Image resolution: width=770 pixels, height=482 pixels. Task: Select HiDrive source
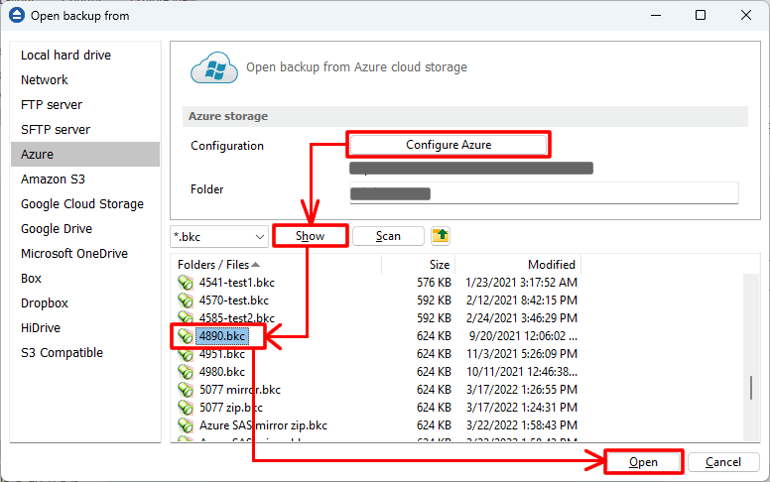coord(41,328)
